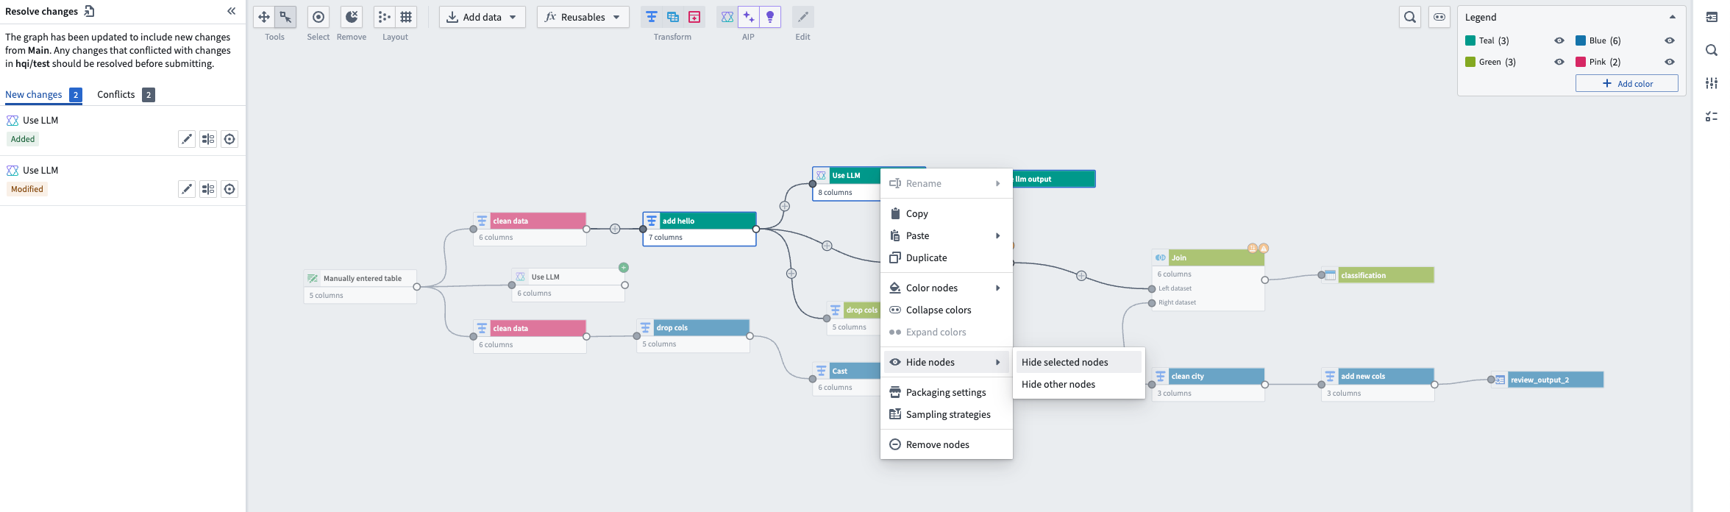Apply the grid layout icon
The image size is (1730, 512).
tap(406, 17)
